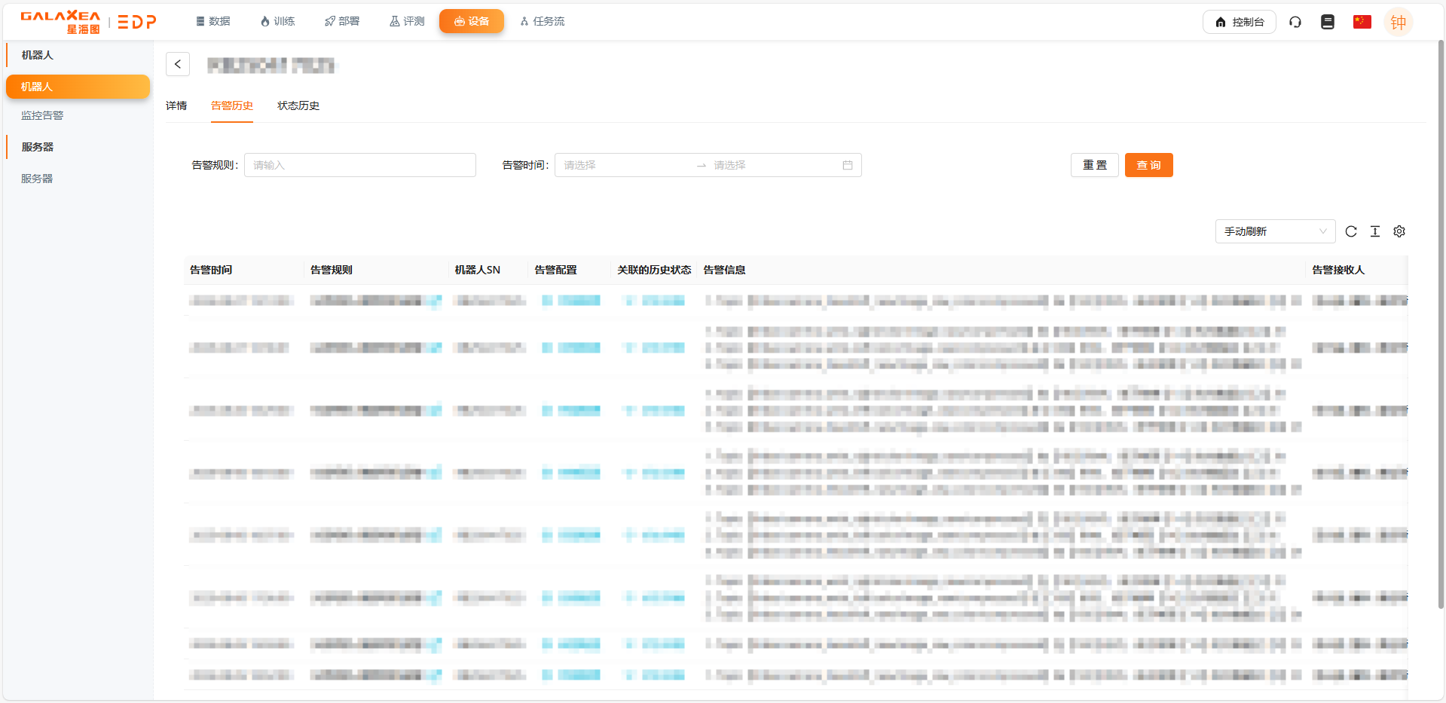1446x703 pixels.
Task: Focus the 告警规则 input field
Action: click(360, 165)
